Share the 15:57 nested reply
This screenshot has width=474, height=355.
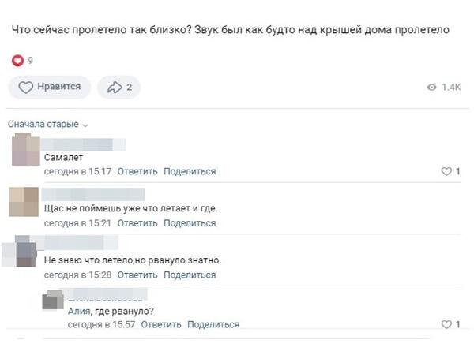(x=213, y=324)
